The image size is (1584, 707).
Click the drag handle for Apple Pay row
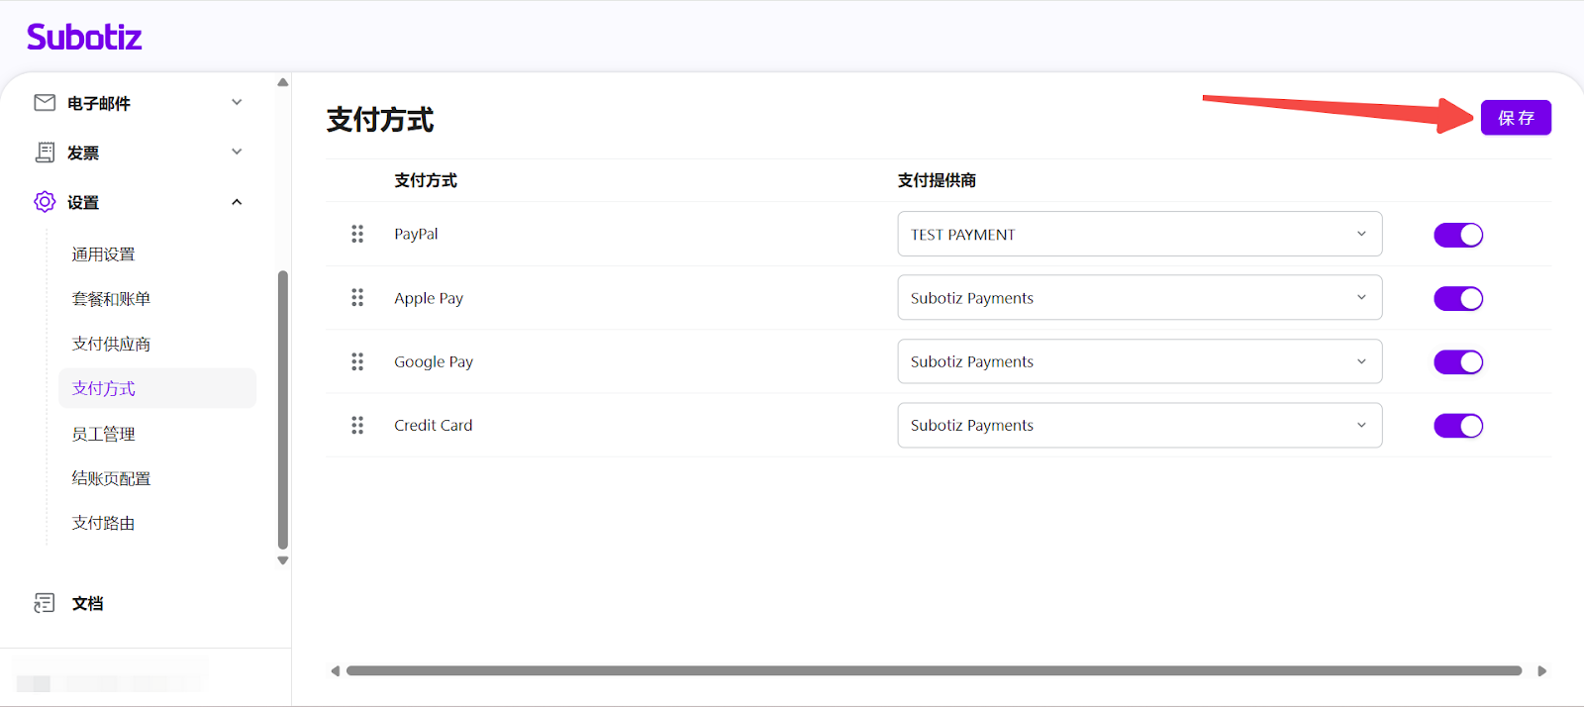(x=357, y=298)
